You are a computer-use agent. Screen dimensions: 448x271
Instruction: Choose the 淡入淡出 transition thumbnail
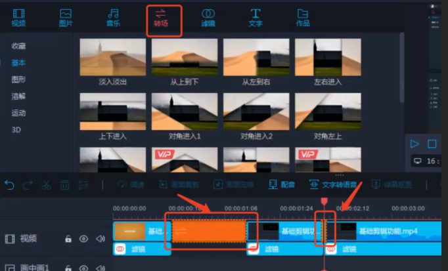[x=112, y=60]
